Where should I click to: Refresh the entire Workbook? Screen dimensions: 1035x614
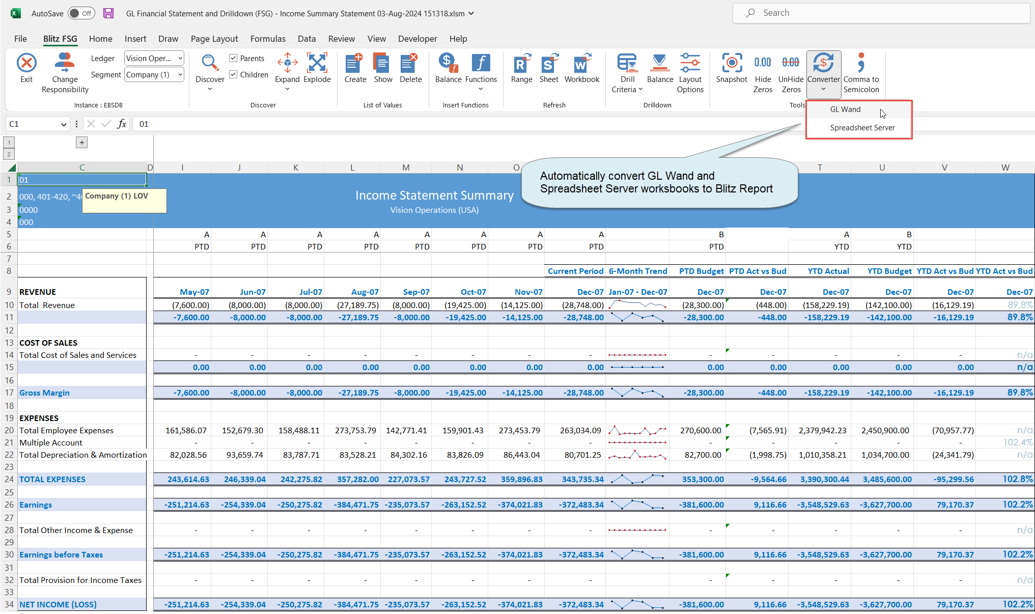[x=582, y=68]
